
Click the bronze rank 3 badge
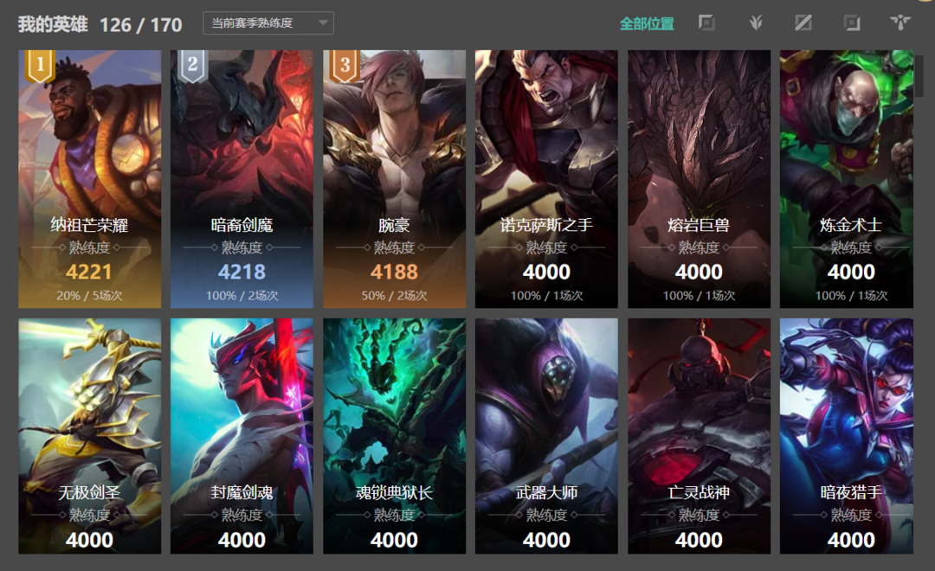(345, 65)
